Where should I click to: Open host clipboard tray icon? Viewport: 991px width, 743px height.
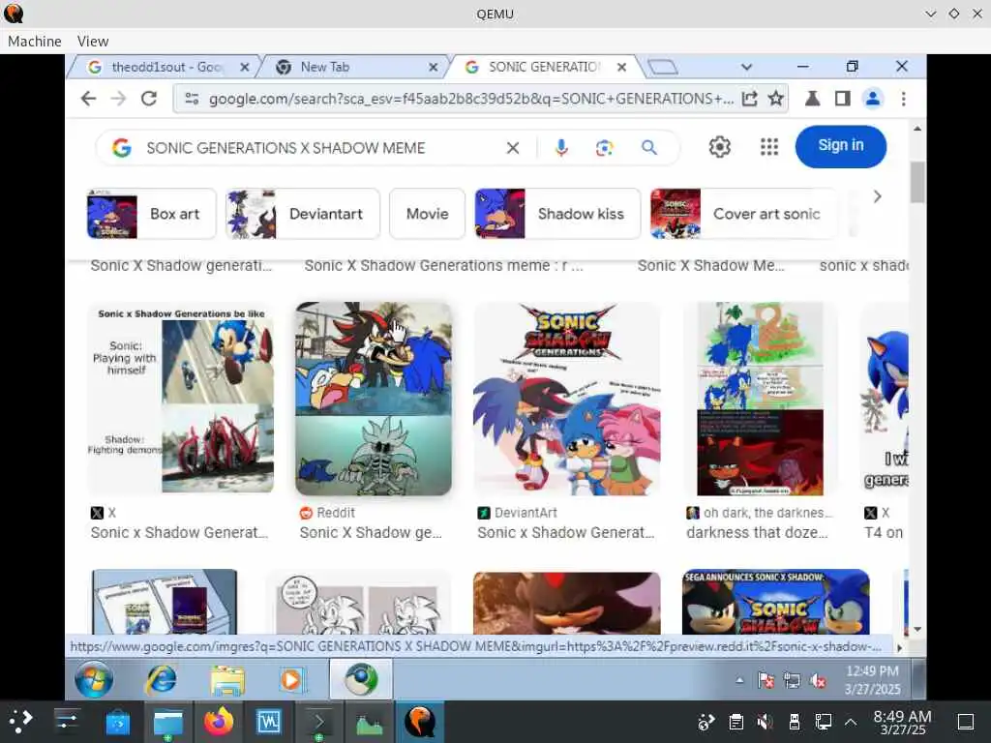[736, 722]
